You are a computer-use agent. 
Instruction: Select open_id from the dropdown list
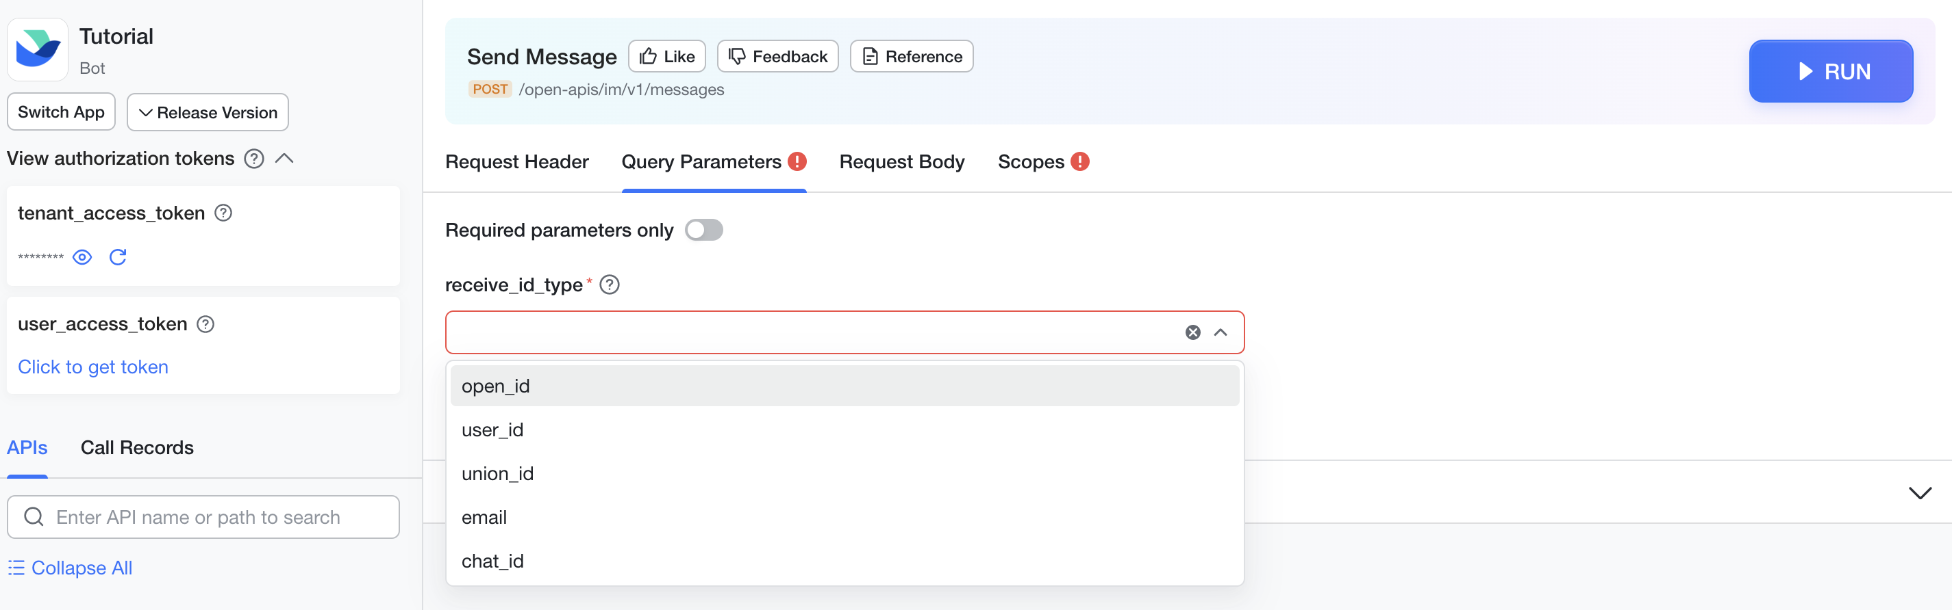tap(496, 386)
